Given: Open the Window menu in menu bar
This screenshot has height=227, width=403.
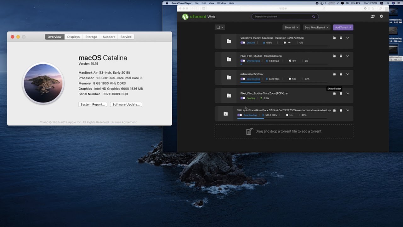Looking at the screenshot, I should coord(221,3).
